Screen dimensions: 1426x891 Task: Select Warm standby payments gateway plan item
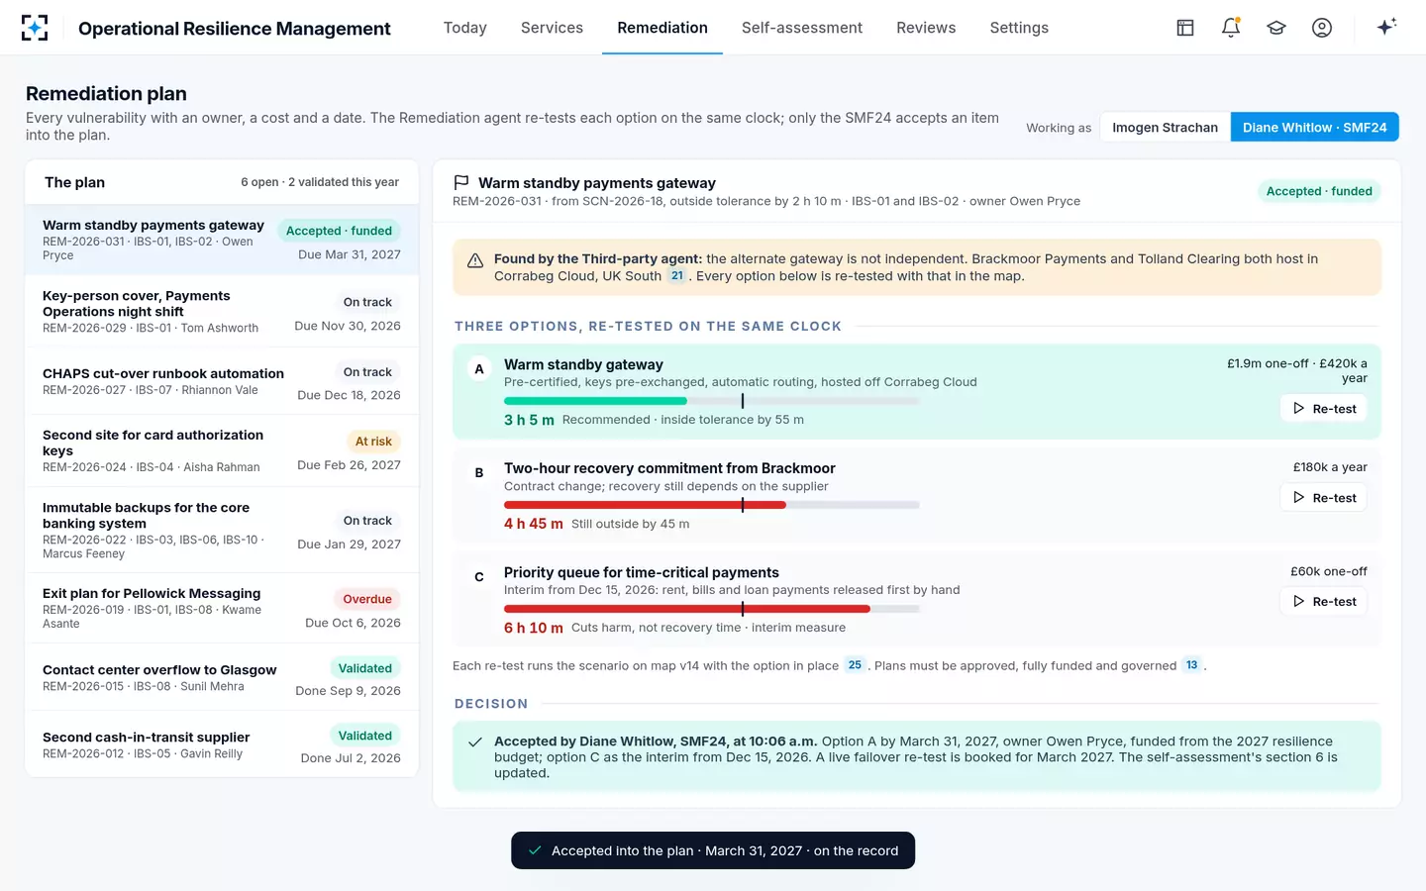pyautogui.click(x=222, y=240)
